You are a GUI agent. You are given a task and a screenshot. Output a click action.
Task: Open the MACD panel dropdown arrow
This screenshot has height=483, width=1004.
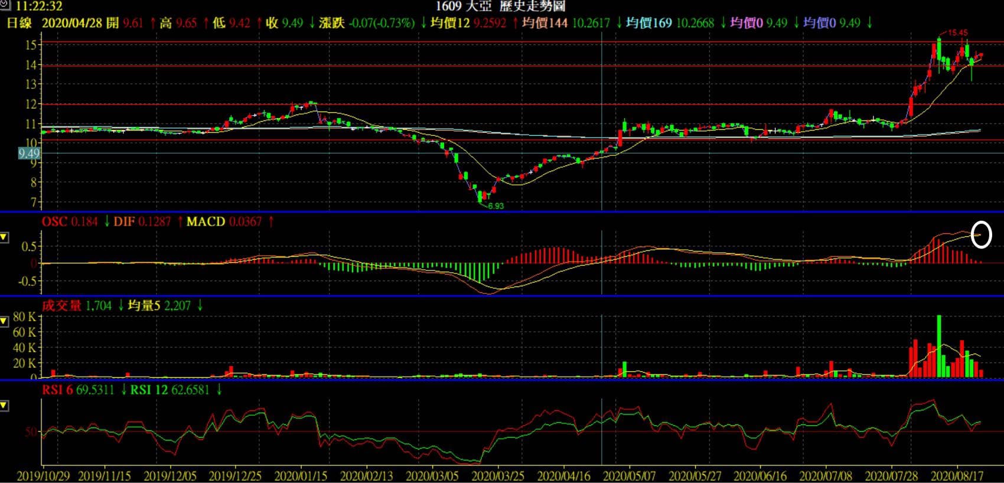coord(4,237)
